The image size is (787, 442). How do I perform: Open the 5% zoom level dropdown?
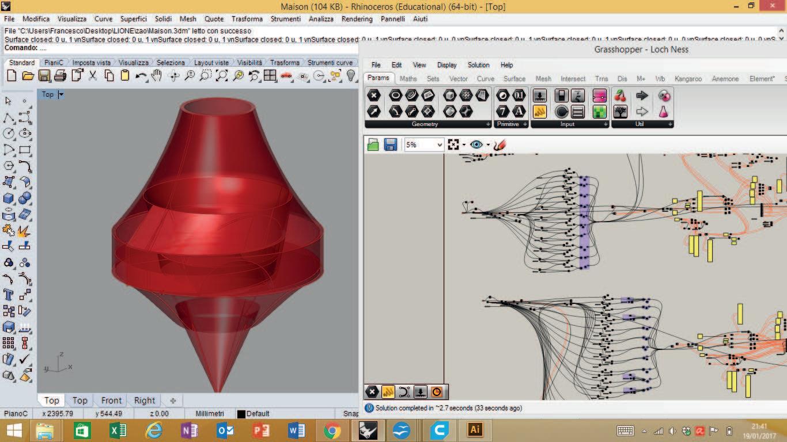pos(439,145)
